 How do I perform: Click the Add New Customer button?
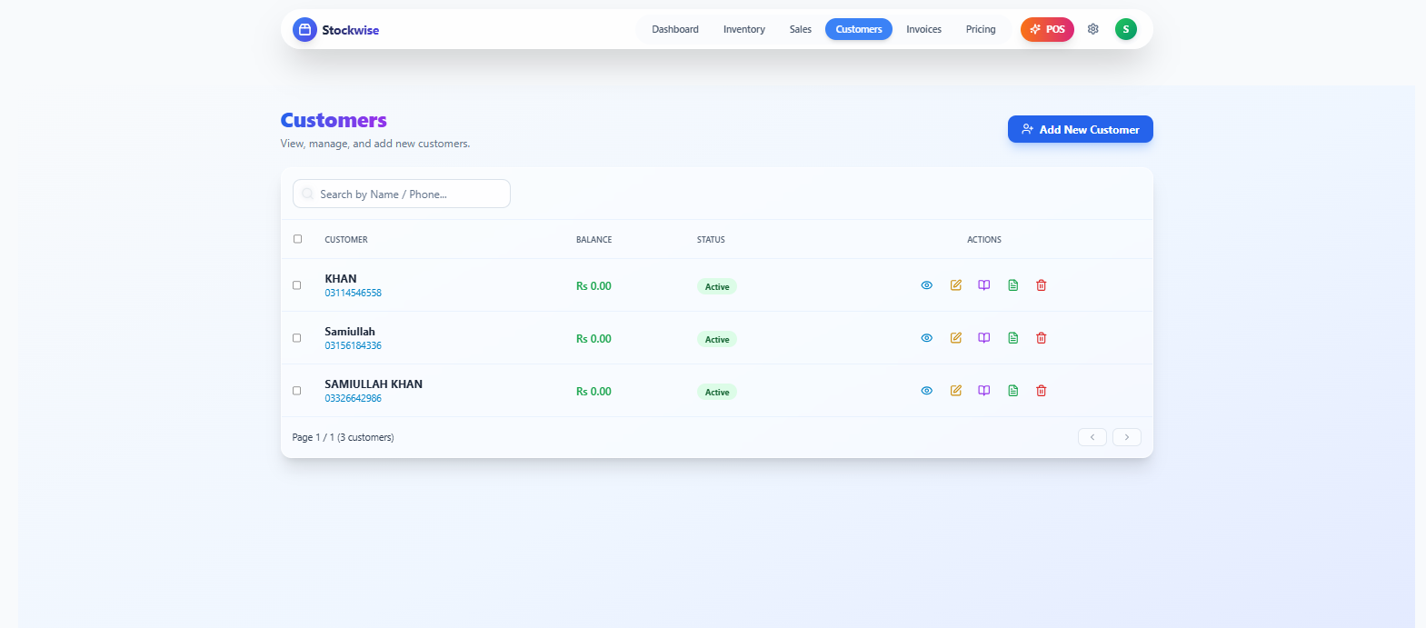[1080, 129]
